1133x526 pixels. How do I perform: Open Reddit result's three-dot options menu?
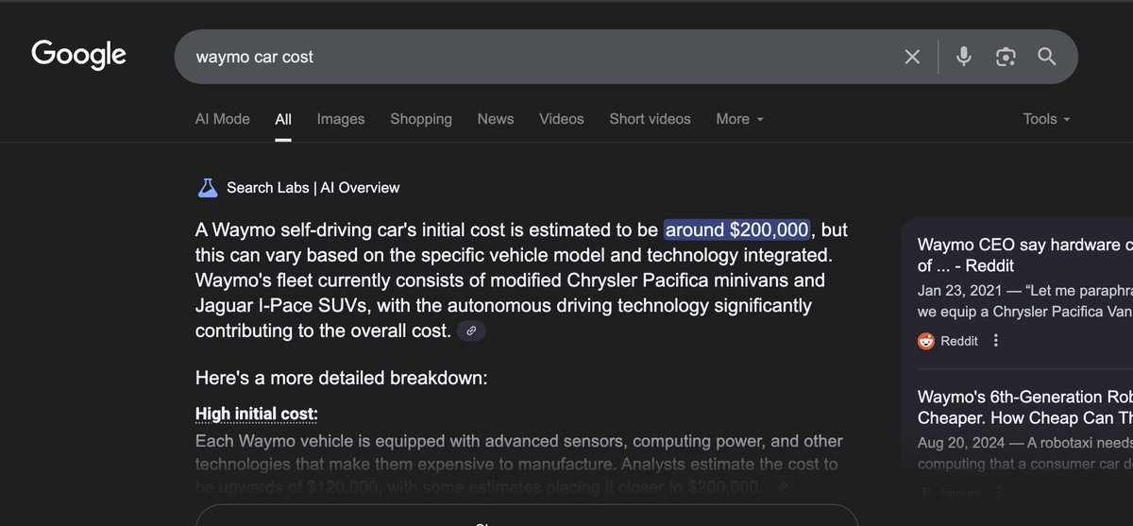click(x=995, y=341)
